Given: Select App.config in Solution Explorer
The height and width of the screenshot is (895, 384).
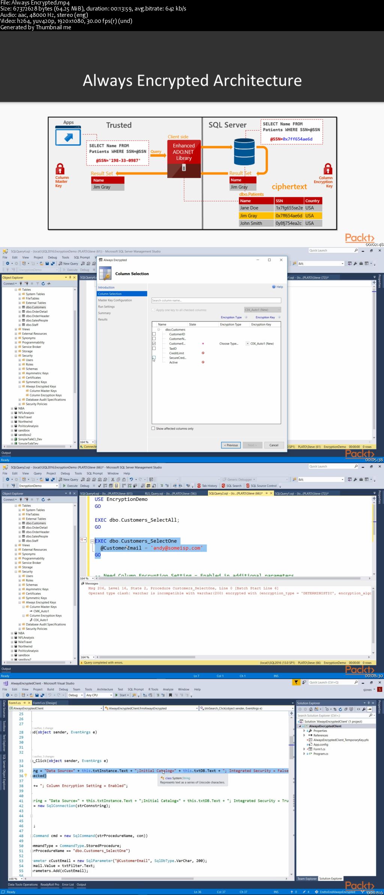Looking at the screenshot, I should (321, 745).
